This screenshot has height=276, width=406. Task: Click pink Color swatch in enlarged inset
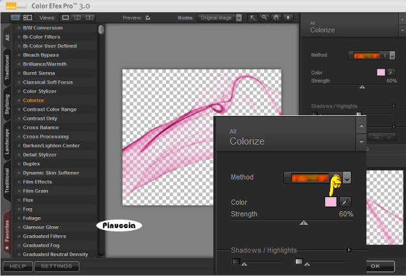pos(331,202)
